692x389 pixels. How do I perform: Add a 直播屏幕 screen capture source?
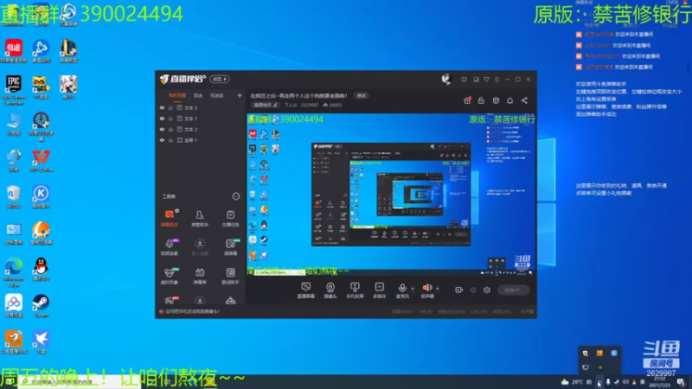pos(305,290)
